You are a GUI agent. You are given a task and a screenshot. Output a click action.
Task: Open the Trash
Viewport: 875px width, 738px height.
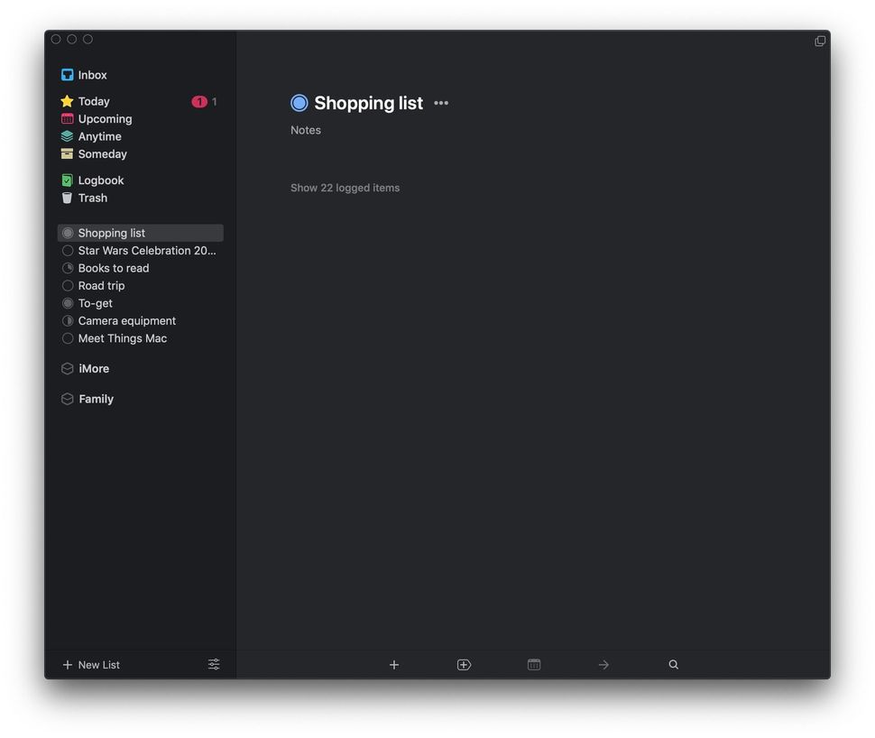pyautogui.click(x=92, y=198)
